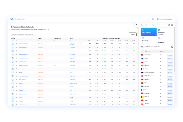
Task: Click the Export button
Action: (x=133, y=34)
